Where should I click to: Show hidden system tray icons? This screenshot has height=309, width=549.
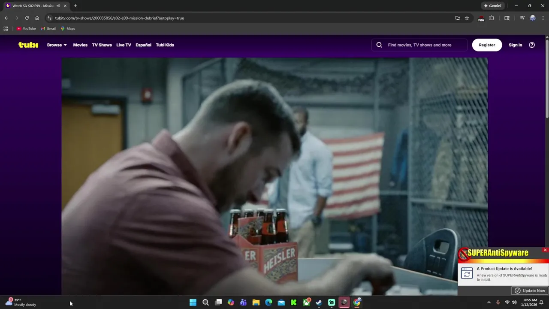click(x=489, y=303)
